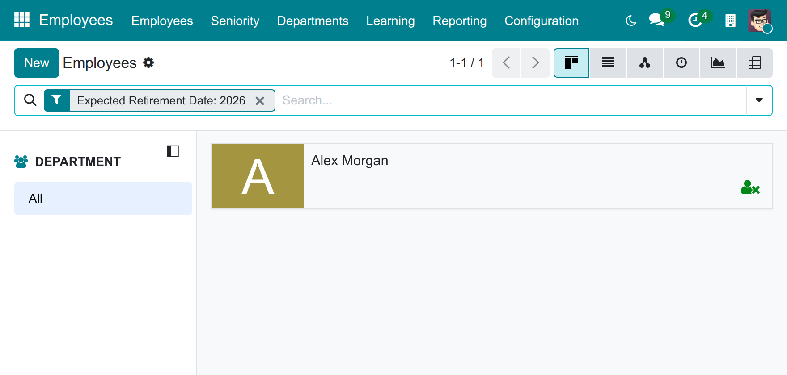The image size is (787, 375).
Task: Click the filter funnel icon
Action: [x=57, y=100]
